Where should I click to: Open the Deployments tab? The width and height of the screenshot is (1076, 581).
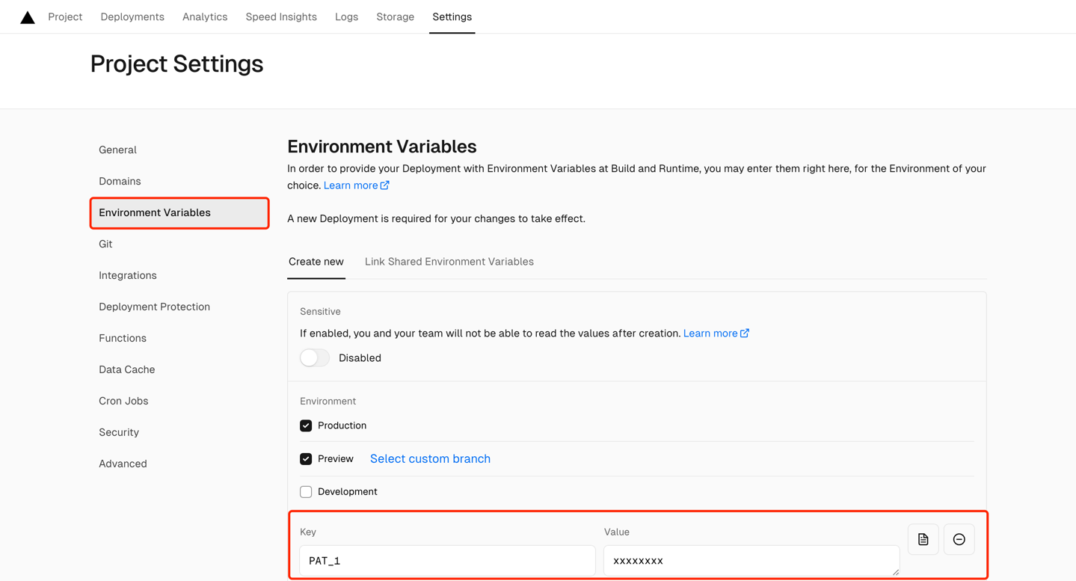click(132, 17)
